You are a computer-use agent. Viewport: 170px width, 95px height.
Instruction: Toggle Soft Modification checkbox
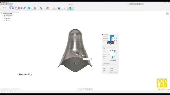[x=104, y=49]
